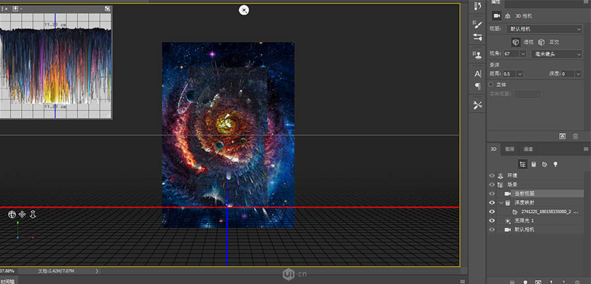
Task: Click the render button at 3D panel bottom
Action: coord(538,282)
